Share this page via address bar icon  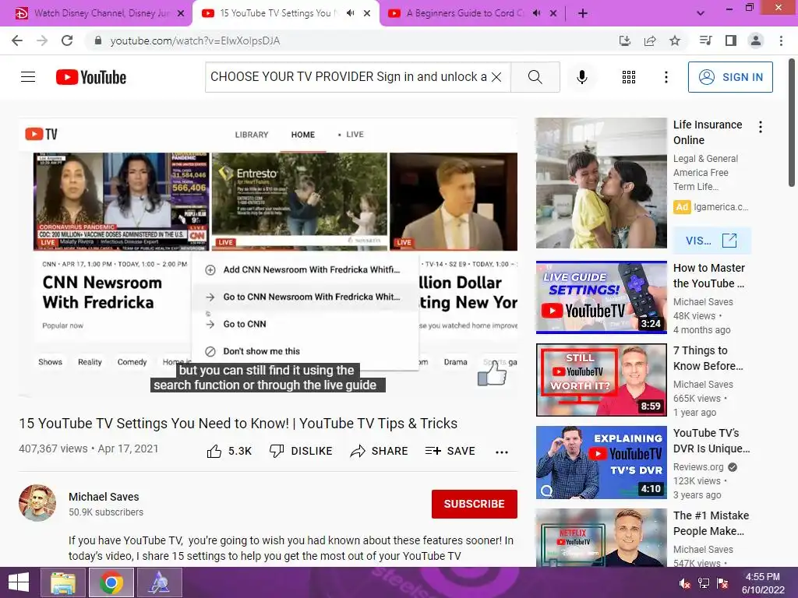coord(650,40)
